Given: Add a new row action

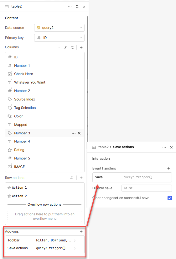Looking at the screenshot, I should [81, 178].
